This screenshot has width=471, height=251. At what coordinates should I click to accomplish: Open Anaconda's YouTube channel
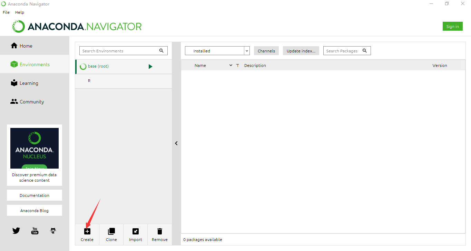pyautogui.click(x=35, y=230)
